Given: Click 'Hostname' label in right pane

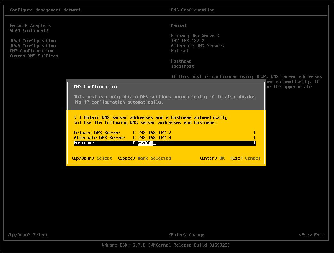Looking at the screenshot, I should [x=181, y=61].
